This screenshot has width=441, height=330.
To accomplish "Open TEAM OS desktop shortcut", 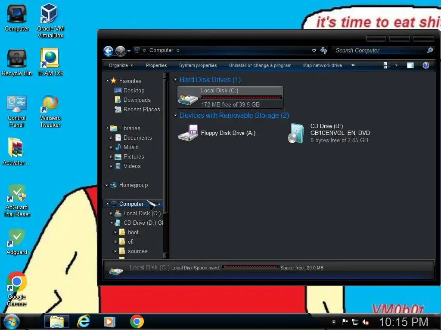I will point(50,62).
